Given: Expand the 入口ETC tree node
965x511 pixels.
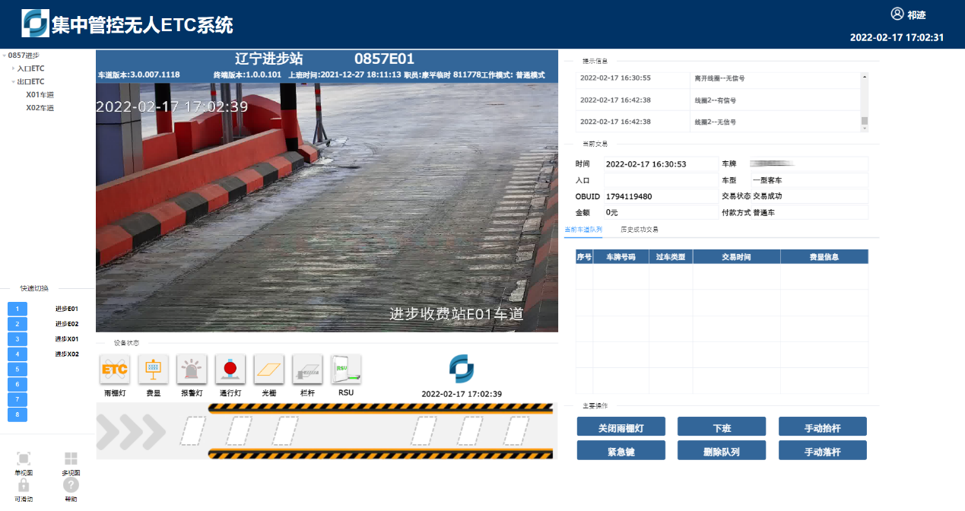Looking at the screenshot, I should click(13, 68).
